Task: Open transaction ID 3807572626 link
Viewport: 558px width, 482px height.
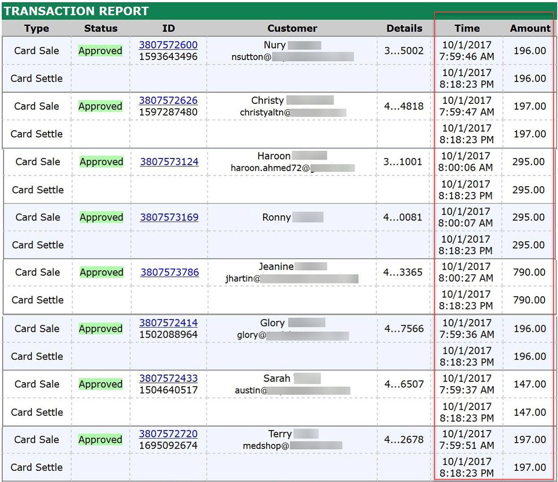Action: tap(168, 100)
